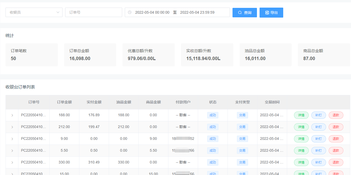The height and width of the screenshot is (175, 351).
Task: Click 退款 refund for the 330.00 order
Action: [x=336, y=162]
